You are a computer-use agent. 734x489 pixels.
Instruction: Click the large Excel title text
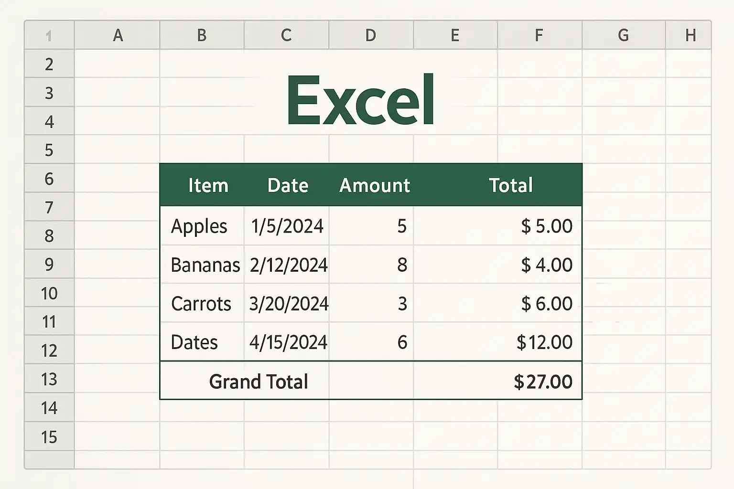pos(360,101)
